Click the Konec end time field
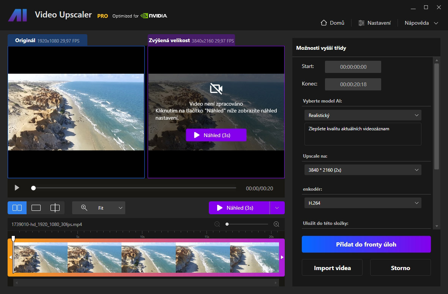The height and width of the screenshot is (294, 448). (353, 84)
